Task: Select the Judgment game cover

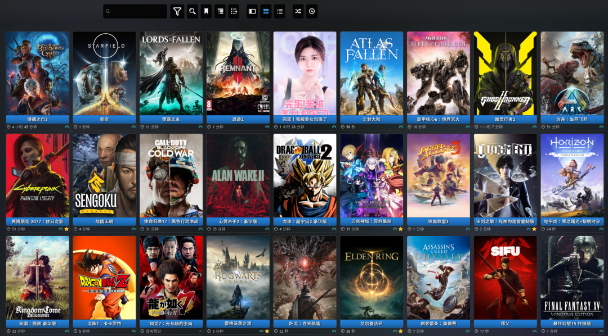Action: [x=505, y=176]
